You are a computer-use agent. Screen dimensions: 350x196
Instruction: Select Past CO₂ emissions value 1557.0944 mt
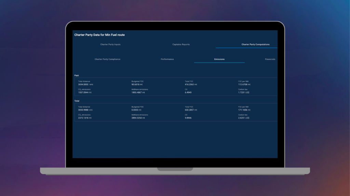tap(85, 92)
